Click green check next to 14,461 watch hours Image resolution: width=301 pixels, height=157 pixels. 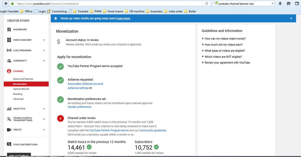[x=89, y=147]
